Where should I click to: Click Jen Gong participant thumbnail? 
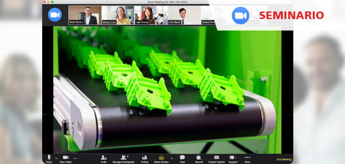click(151, 15)
